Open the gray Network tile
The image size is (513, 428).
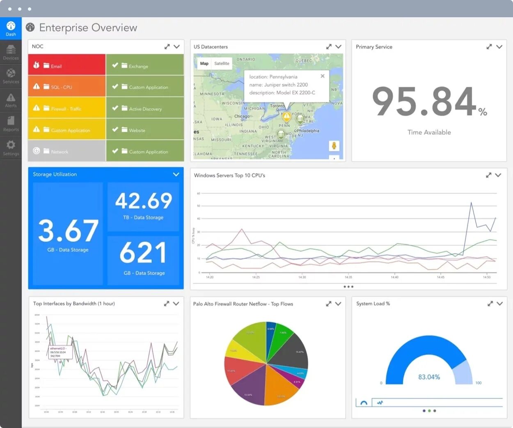tap(67, 151)
